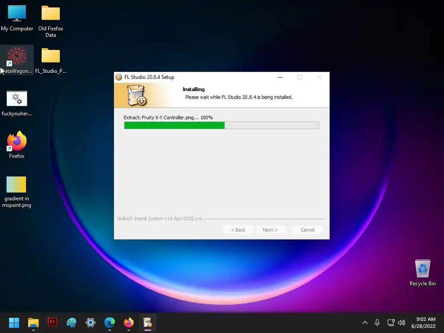Select the batch file icon with gears
This screenshot has width=444, height=333.
(17, 103)
